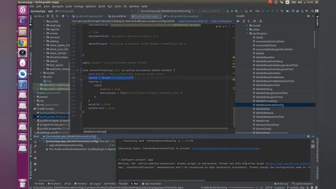Image resolution: width=336 pixels, height=189 pixels.
Task: Click the editor horizontal scrollbar
Action: (155, 128)
